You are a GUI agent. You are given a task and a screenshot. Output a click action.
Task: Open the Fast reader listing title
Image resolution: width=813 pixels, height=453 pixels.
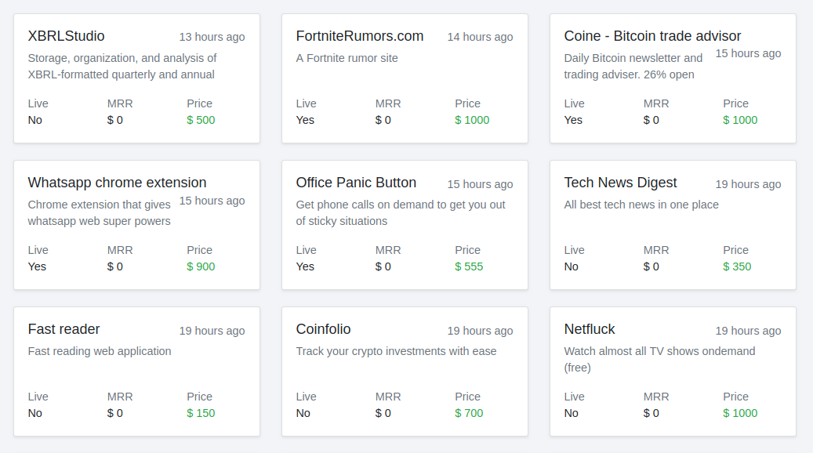click(x=64, y=329)
